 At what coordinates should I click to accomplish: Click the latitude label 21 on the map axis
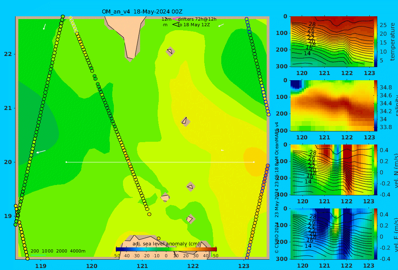(8, 108)
